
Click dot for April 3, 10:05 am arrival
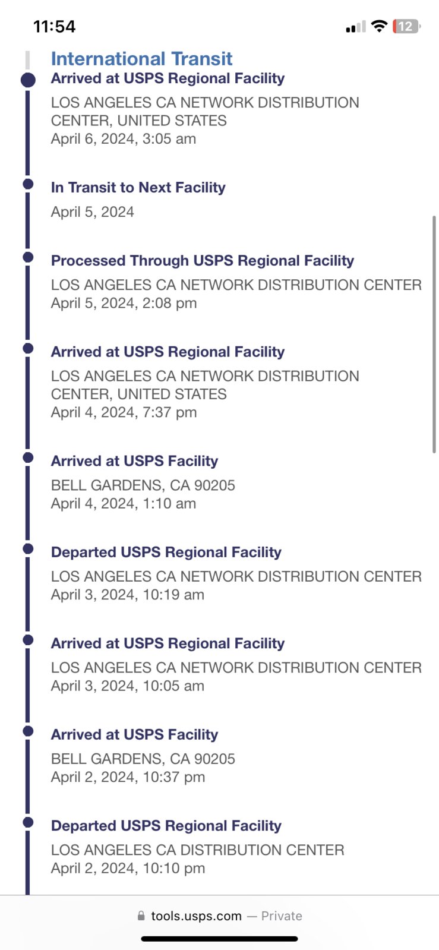pos(28,640)
